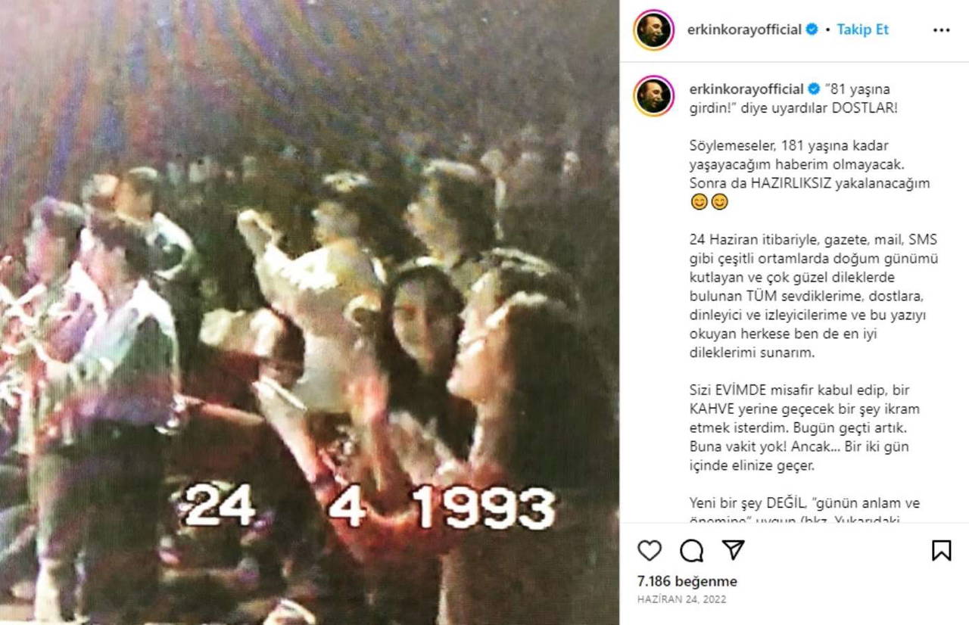Image resolution: width=969 pixels, height=625 pixels.
Task: Click the smiling emojis in the caption
Action: coord(709,202)
